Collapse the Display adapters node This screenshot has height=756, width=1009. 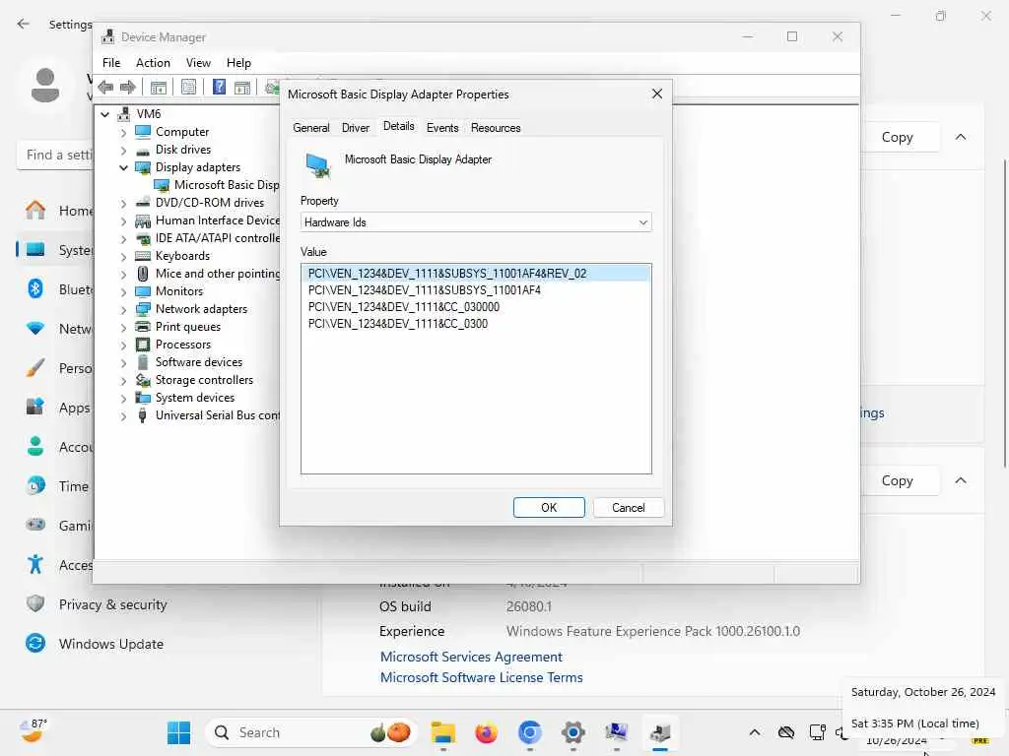(x=123, y=167)
